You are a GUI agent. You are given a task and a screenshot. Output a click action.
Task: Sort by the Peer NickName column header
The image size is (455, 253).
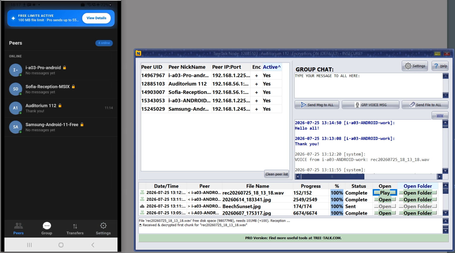190,67
